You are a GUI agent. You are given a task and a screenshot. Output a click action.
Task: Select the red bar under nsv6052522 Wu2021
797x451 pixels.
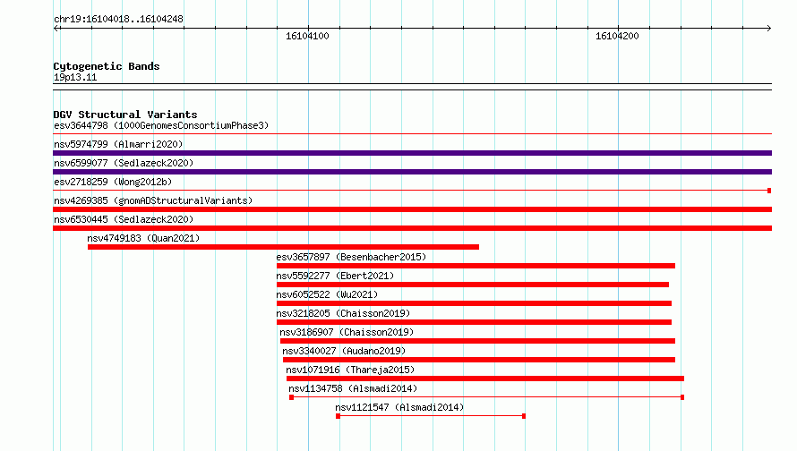tap(475, 303)
